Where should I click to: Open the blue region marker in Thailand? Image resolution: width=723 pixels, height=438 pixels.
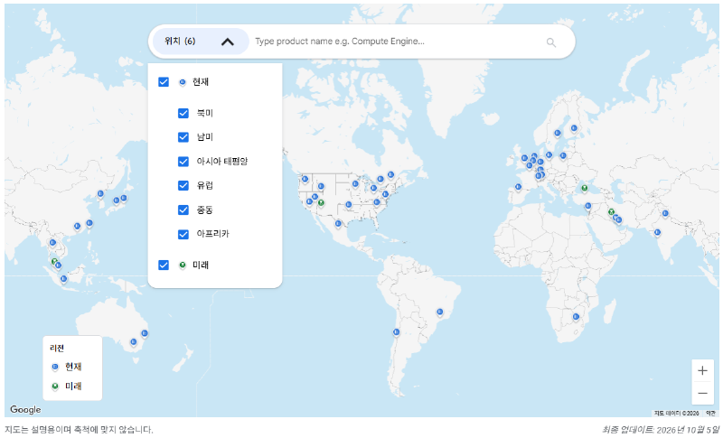pos(52,243)
